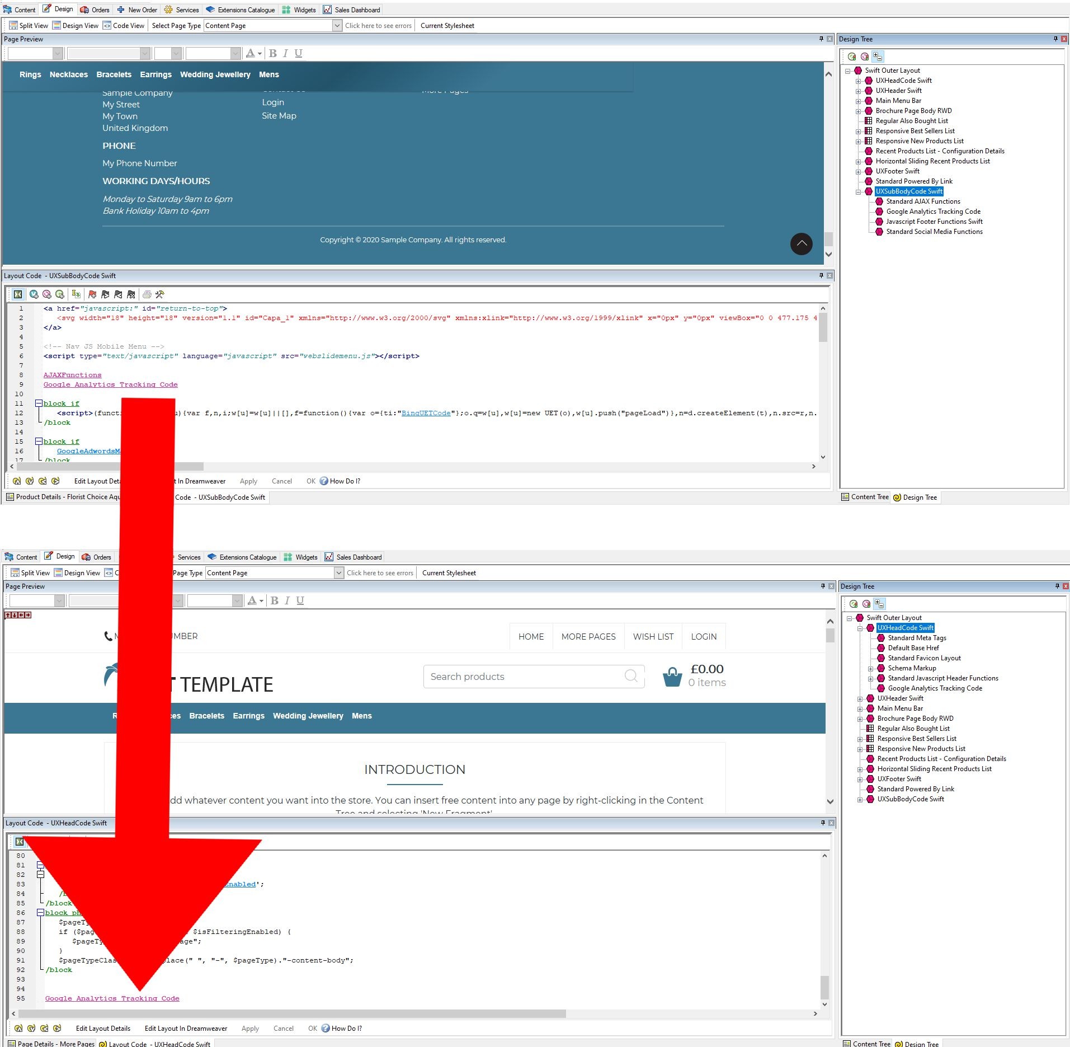Screen dimensions: 1070x1047
Task: Toggle Italic in the lower Page Preview toolbar
Action: tap(287, 600)
